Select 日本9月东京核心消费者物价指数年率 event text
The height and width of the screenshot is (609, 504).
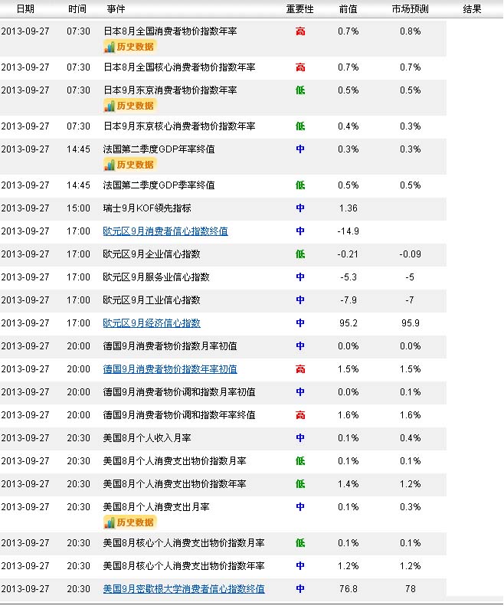179,126
